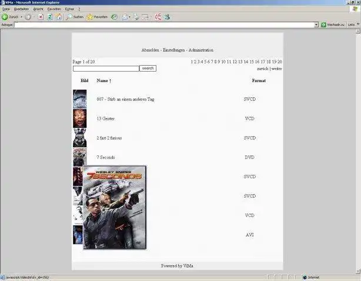
Task: Go to the next page via weiter
Action: [277, 69]
